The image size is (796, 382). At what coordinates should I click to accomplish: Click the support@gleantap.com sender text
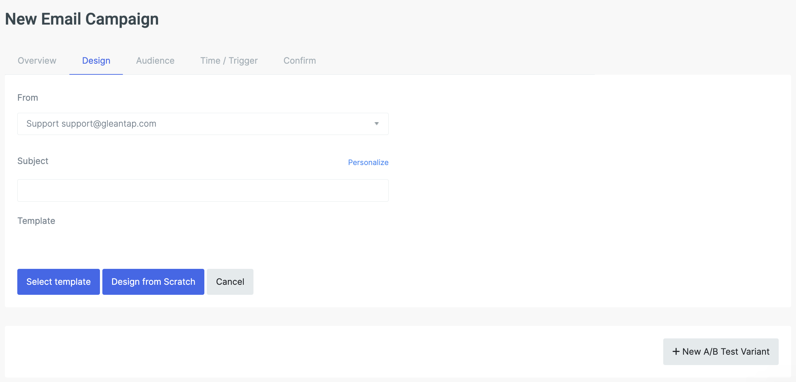click(x=109, y=124)
